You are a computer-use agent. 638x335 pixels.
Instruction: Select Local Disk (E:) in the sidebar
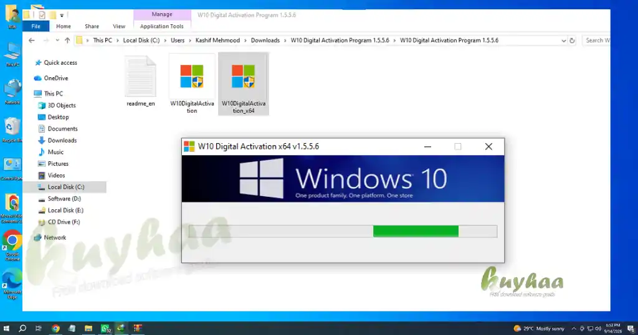pos(60,210)
